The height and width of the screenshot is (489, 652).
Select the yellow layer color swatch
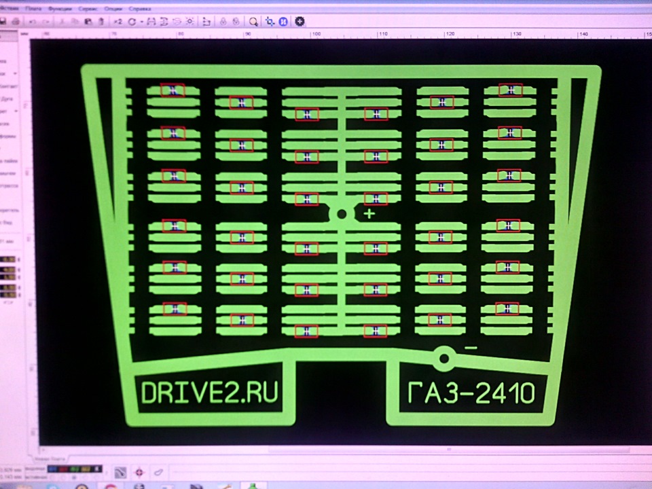[x=86, y=469]
